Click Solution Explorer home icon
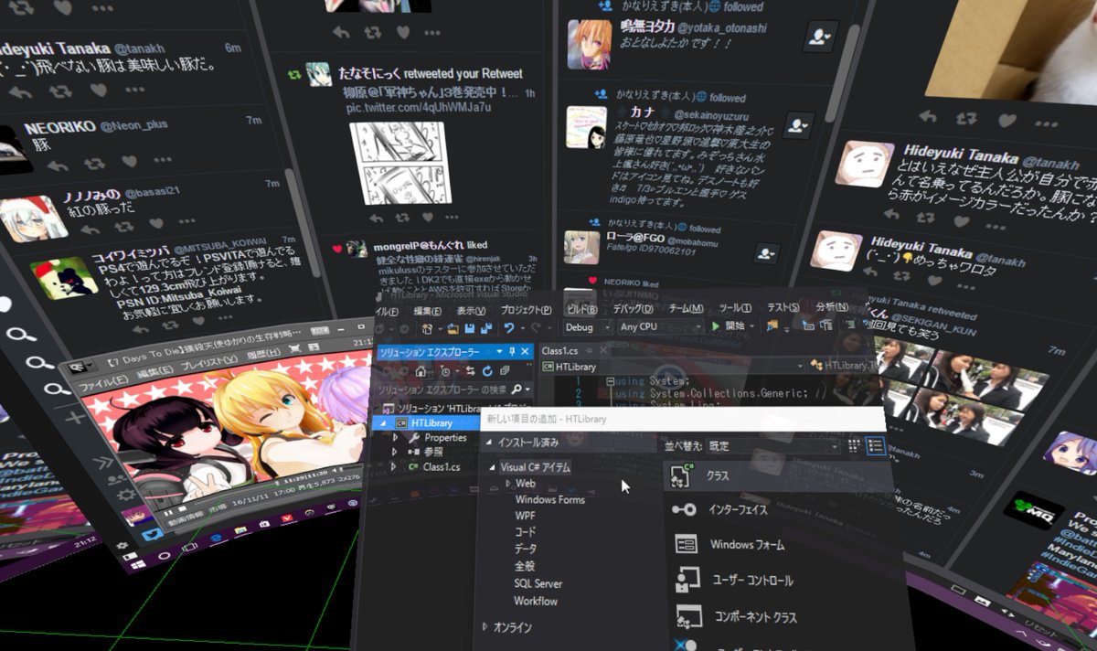 pyautogui.click(x=421, y=370)
